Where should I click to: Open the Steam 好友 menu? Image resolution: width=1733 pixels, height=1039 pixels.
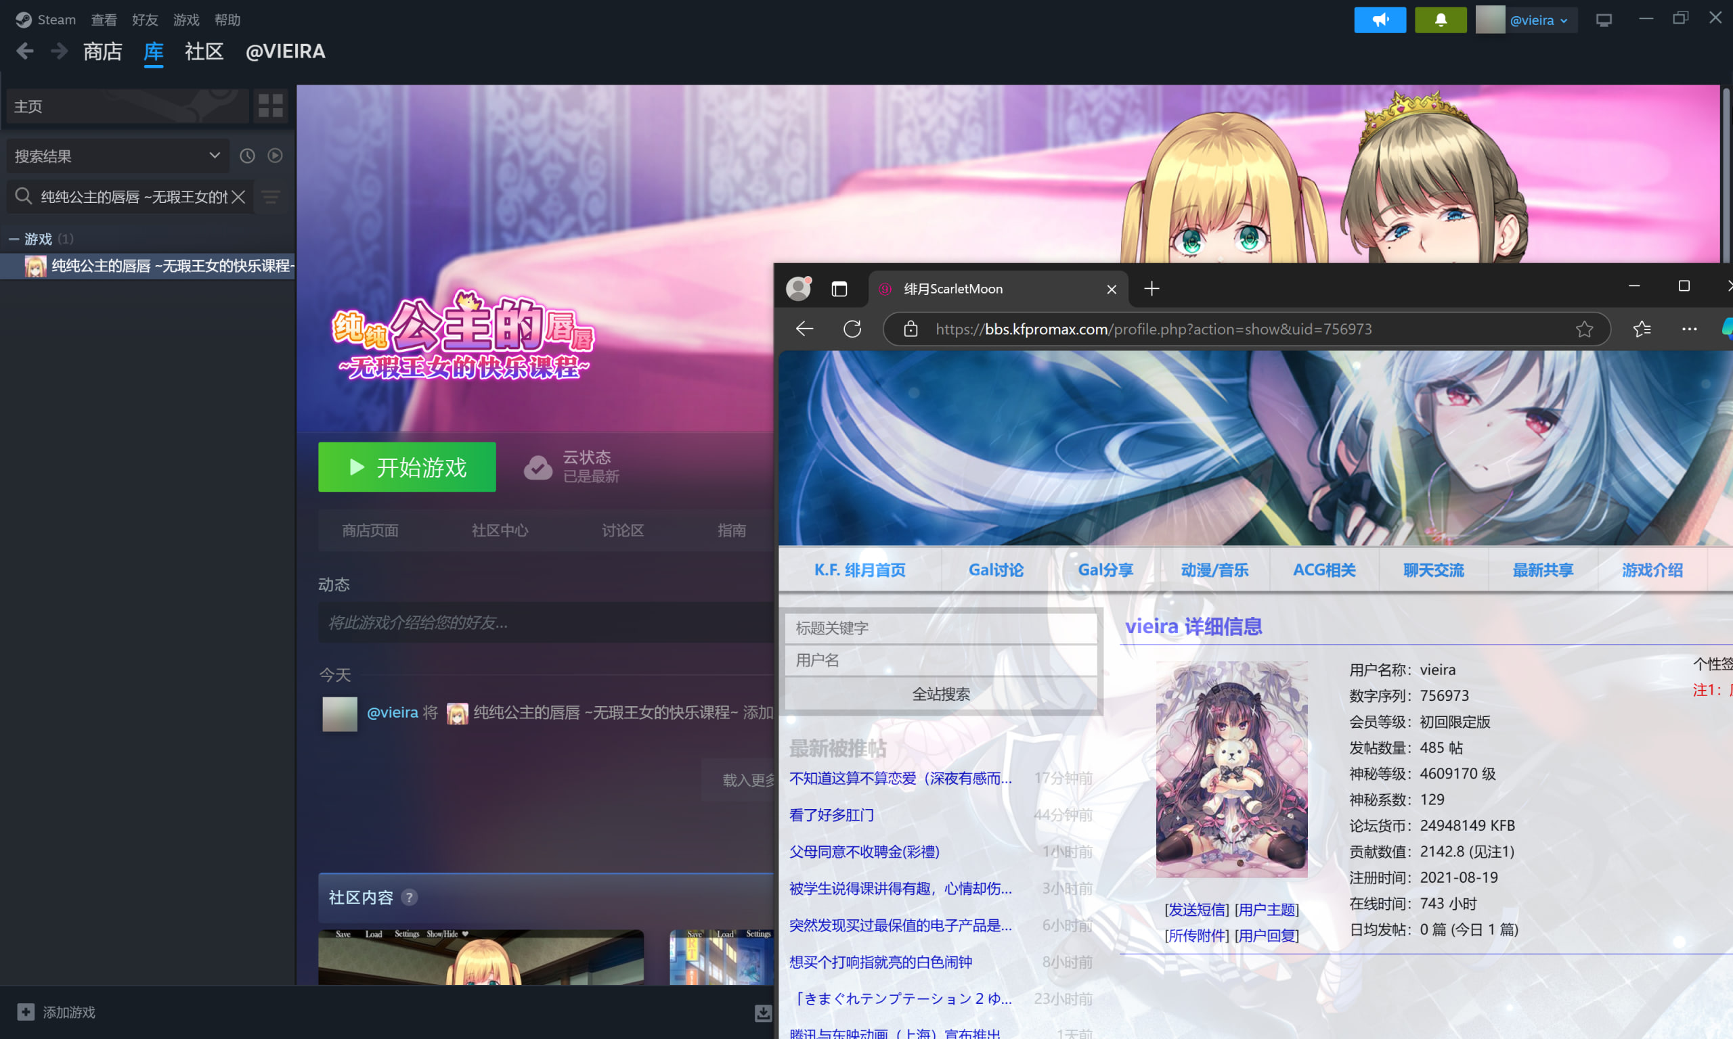[145, 20]
